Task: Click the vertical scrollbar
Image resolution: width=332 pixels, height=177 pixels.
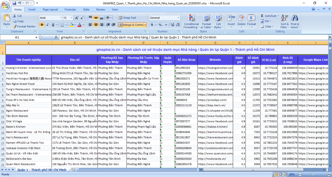Action: 330,105
